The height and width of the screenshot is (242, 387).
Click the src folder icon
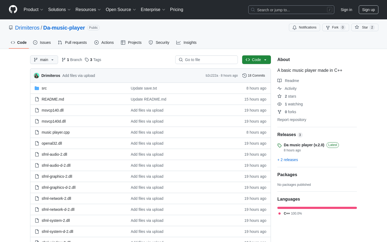pos(37,88)
